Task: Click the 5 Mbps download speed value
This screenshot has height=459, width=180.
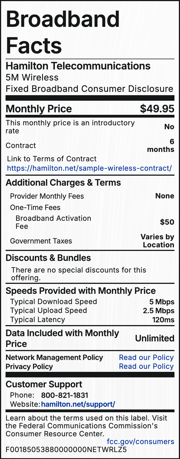Action: (162, 302)
